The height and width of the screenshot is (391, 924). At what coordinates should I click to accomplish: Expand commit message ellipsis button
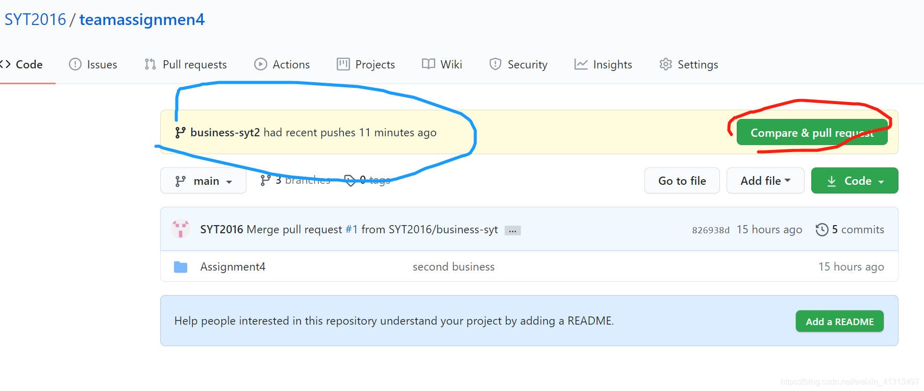pyautogui.click(x=513, y=231)
